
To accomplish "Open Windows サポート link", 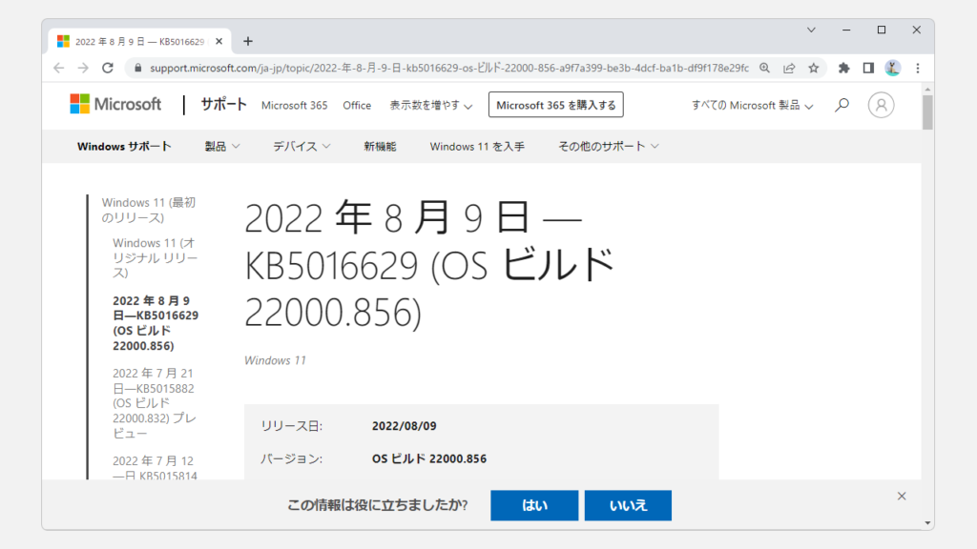I will point(124,146).
